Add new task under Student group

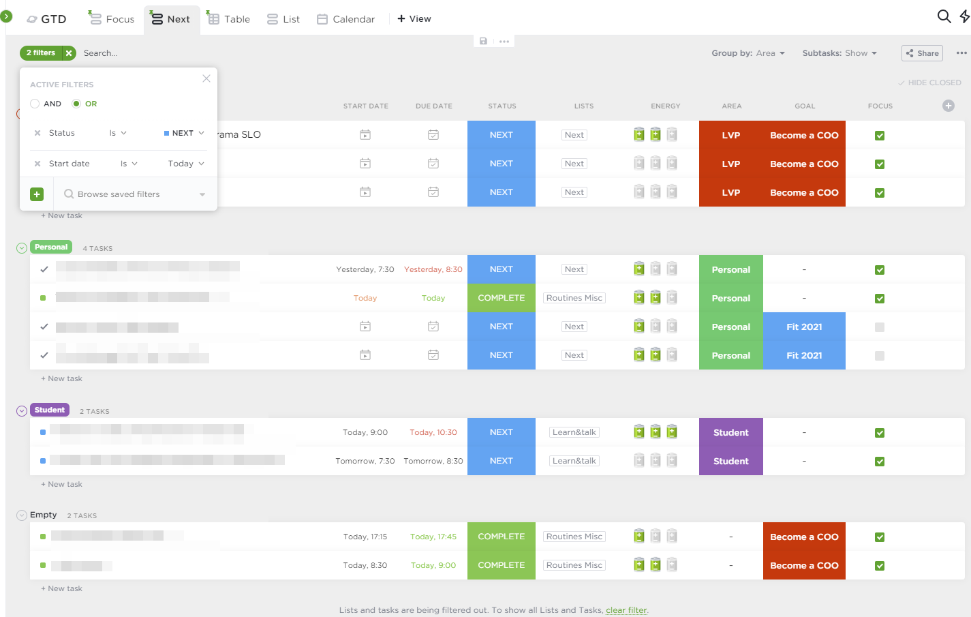pyautogui.click(x=61, y=484)
